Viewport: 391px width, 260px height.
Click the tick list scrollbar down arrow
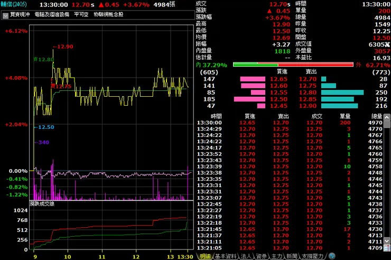pos(387,241)
